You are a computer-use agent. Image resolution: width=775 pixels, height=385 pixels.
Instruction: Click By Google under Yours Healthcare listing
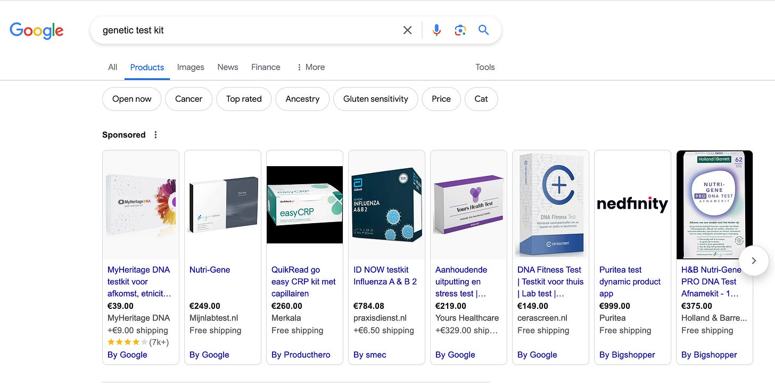tap(455, 355)
